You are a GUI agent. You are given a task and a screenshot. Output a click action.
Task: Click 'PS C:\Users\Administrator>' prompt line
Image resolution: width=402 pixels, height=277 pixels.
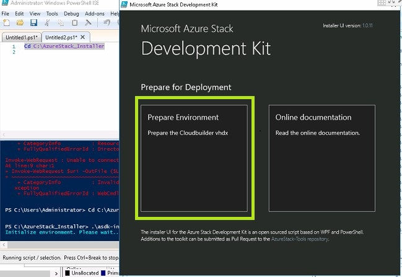tap(62, 210)
